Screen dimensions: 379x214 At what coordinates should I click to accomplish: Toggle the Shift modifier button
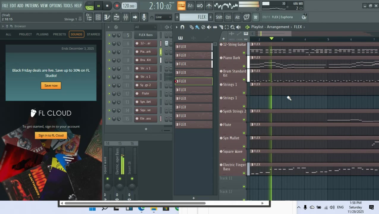click(x=219, y=17)
